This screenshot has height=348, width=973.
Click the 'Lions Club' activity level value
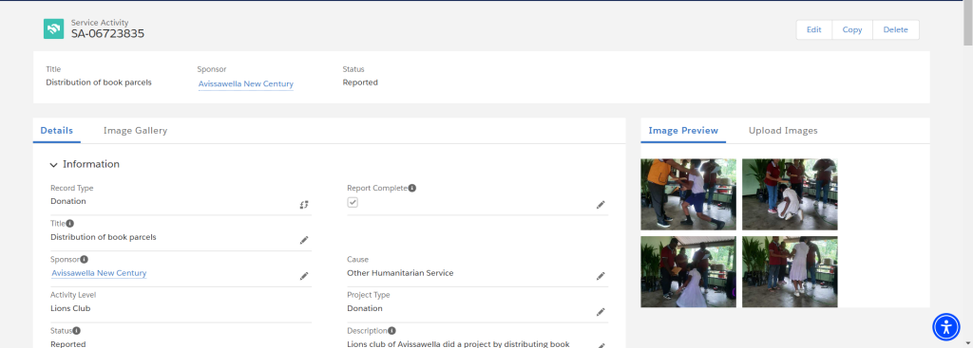[x=70, y=308]
